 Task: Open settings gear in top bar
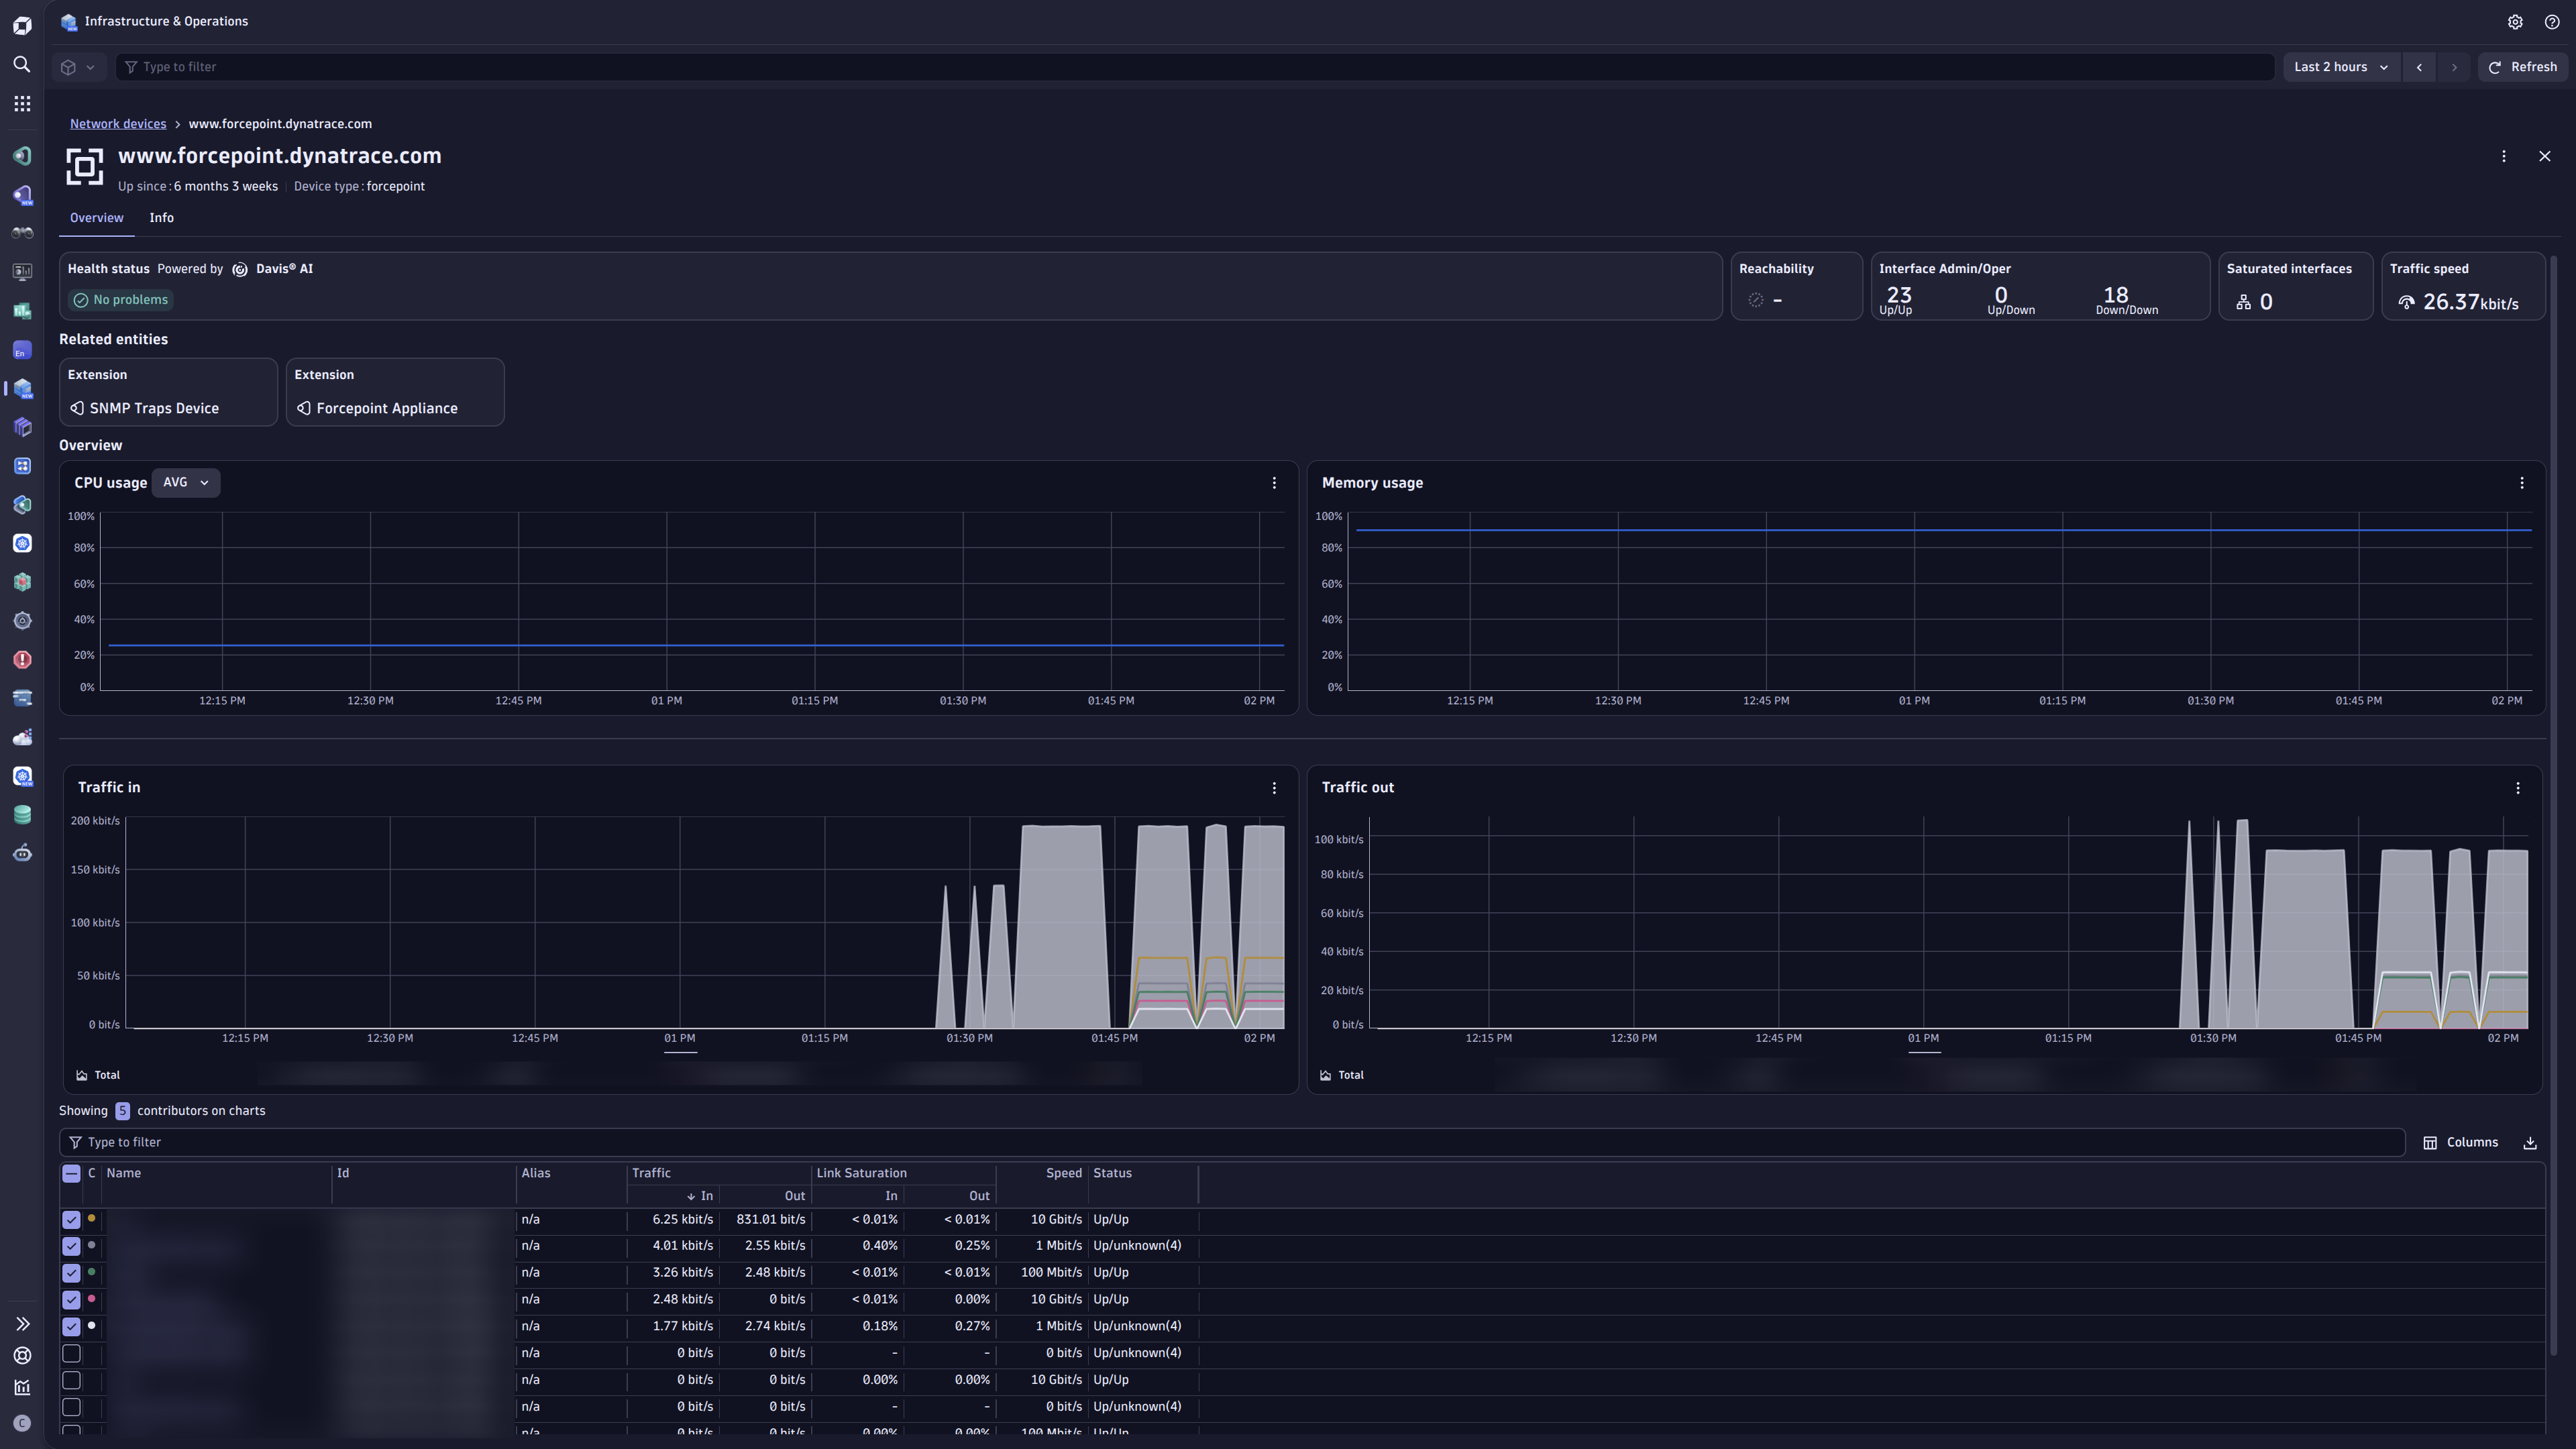pyautogui.click(x=2515, y=22)
